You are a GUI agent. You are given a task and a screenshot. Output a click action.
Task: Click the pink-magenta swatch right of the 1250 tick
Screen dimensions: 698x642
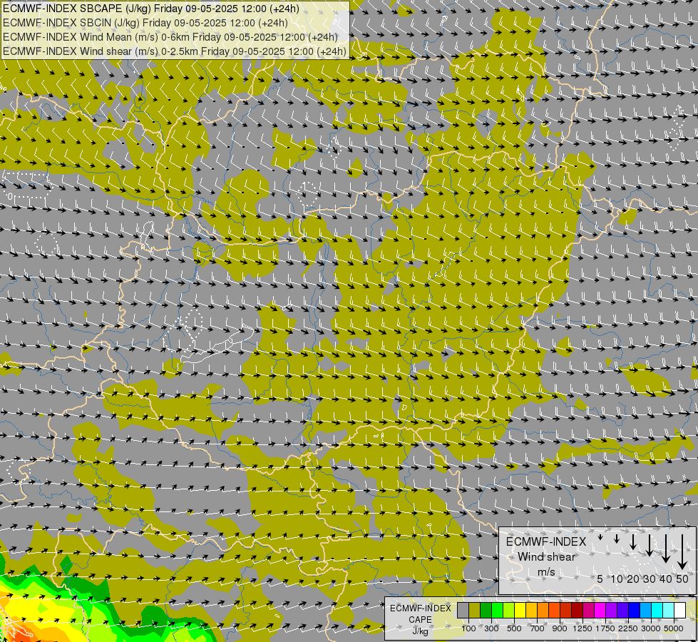coord(588,611)
